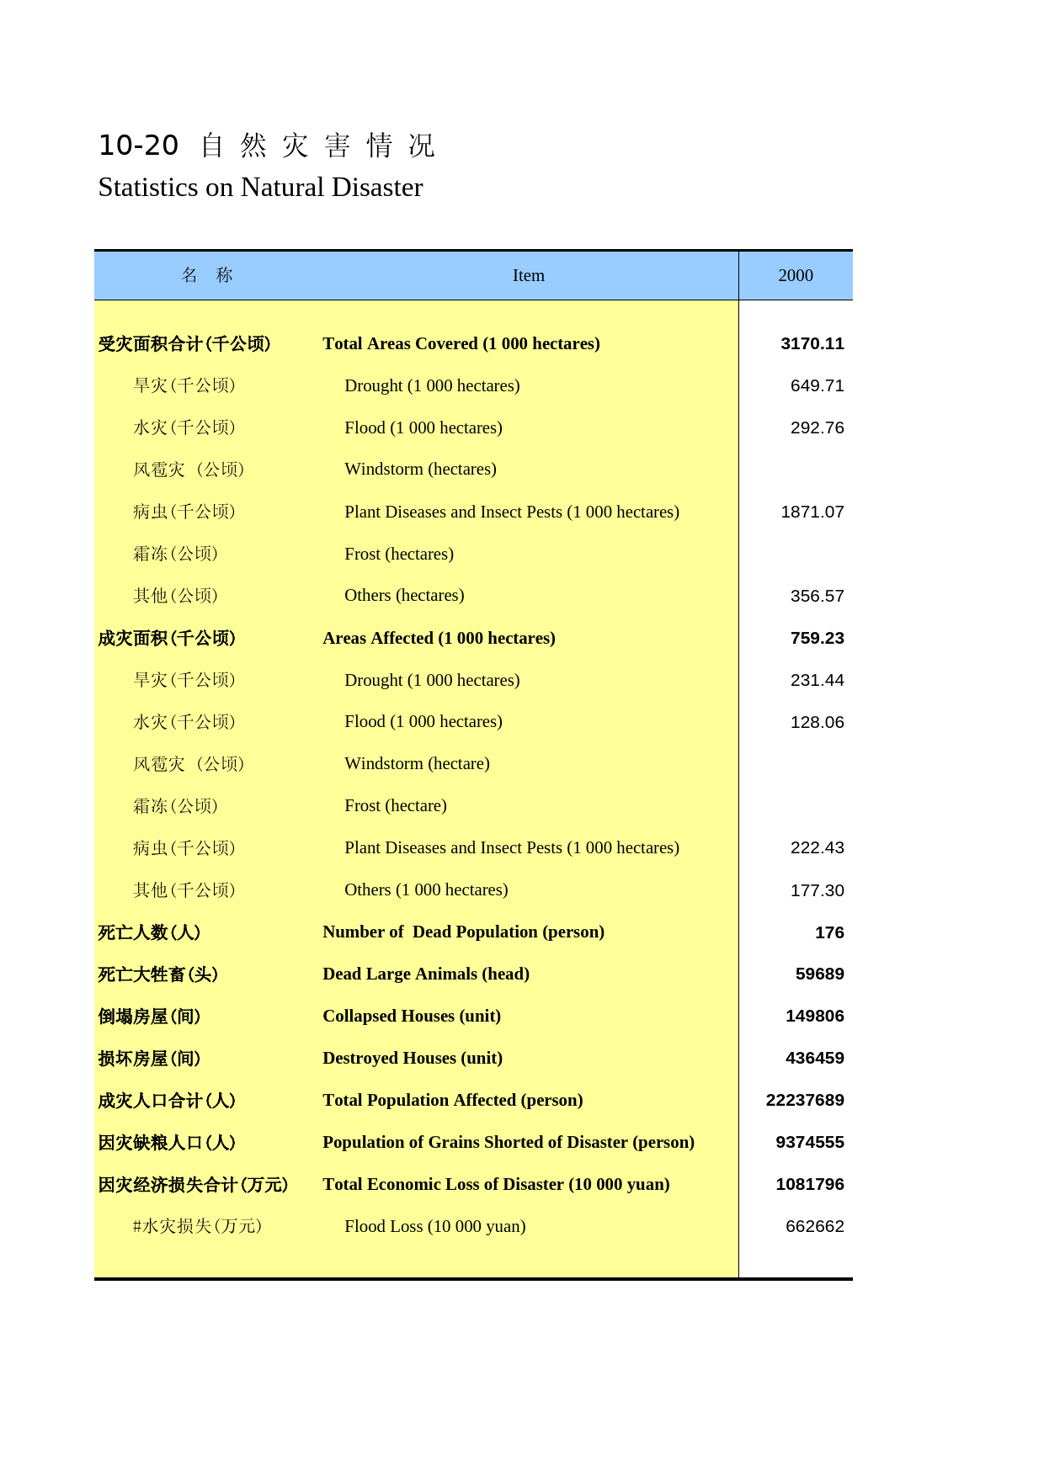Click the 'Others (1 000 hectares)' label

point(426,889)
